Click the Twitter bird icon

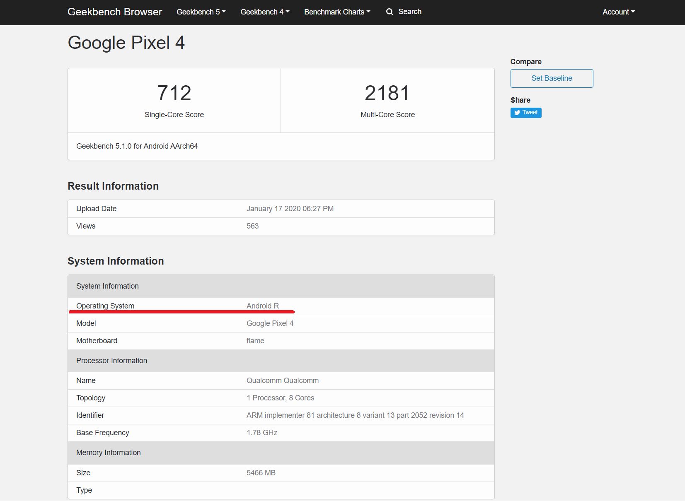(x=517, y=113)
